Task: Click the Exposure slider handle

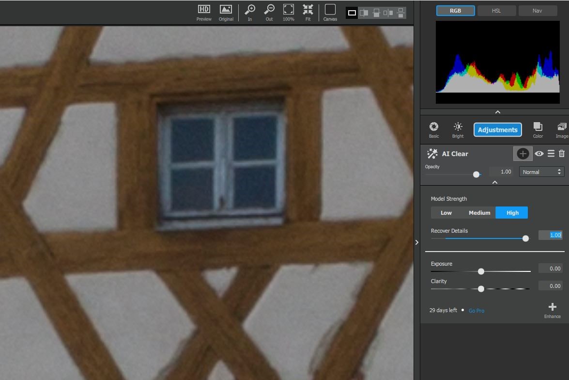Action: tap(481, 271)
